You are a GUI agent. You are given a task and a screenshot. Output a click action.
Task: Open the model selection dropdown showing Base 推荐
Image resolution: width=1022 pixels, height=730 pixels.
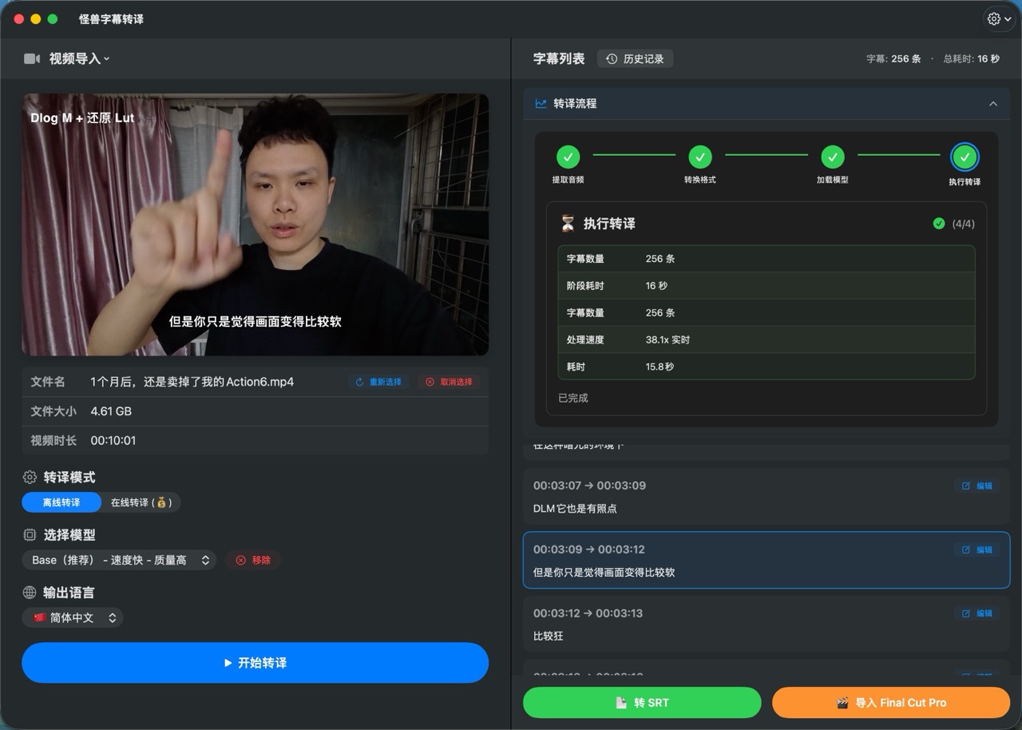click(x=118, y=560)
